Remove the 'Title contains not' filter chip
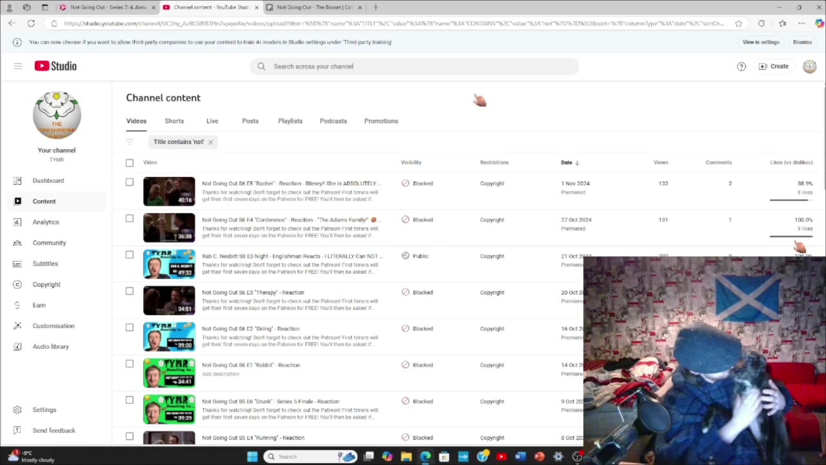 tap(210, 142)
